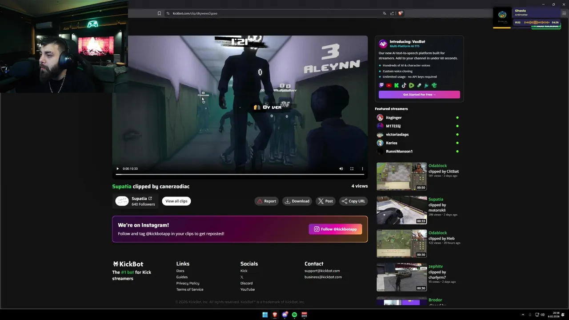Open Spotify taskbar icon

coord(294,315)
